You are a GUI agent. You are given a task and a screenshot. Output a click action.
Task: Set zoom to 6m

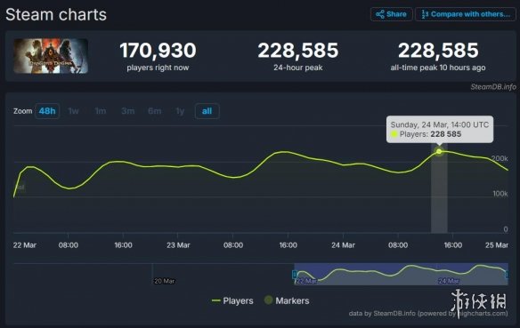click(155, 111)
